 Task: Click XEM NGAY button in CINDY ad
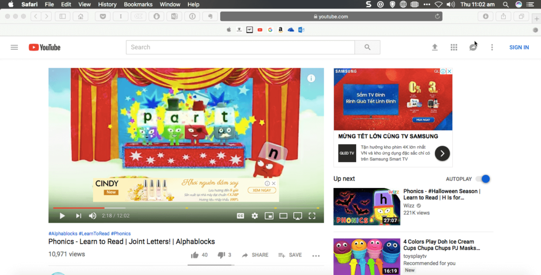[262, 190]
